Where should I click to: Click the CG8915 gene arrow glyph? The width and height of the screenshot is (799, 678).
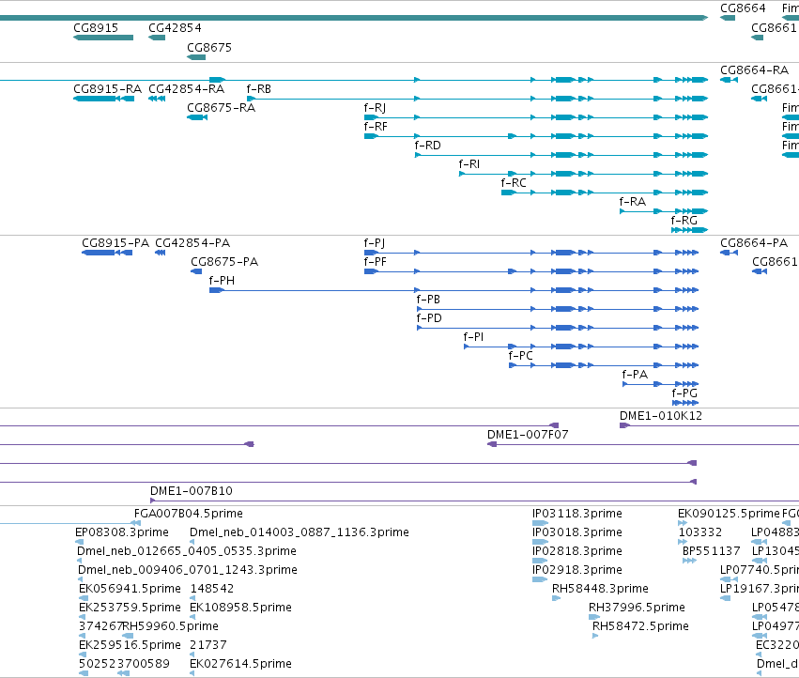click(x=103, y=38)
